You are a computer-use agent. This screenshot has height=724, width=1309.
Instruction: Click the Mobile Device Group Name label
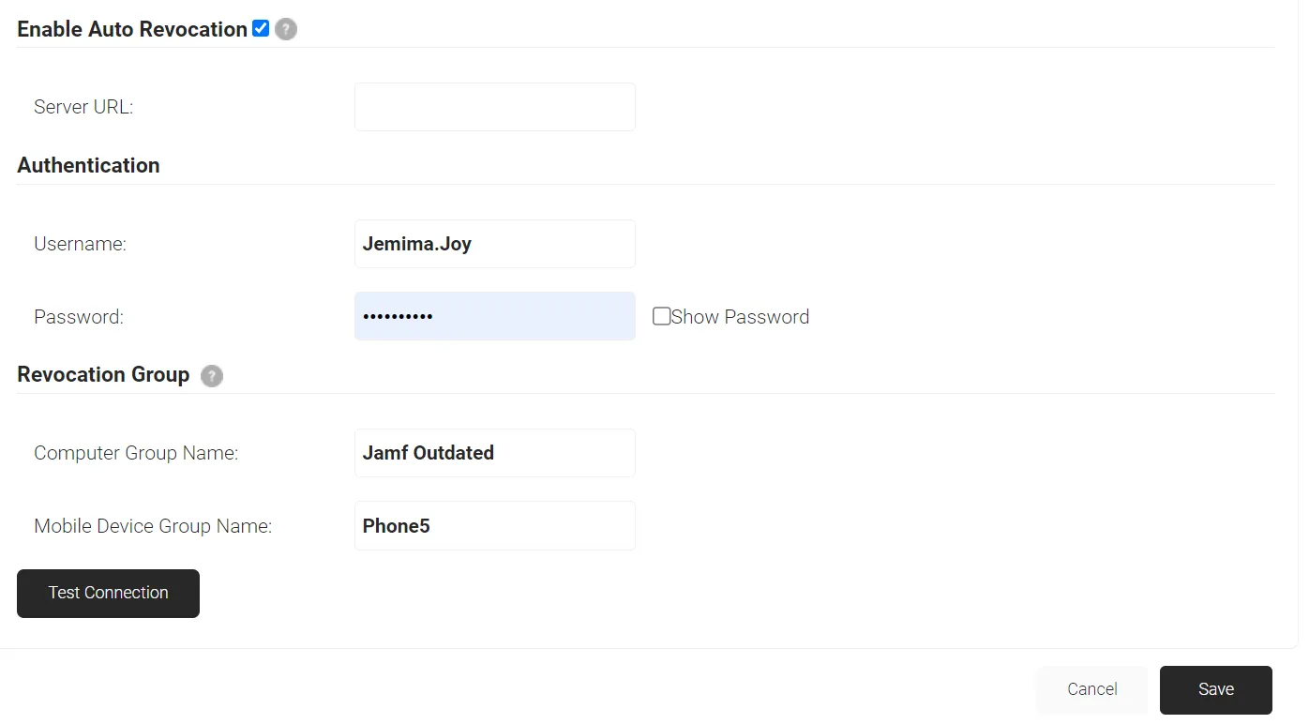[153, 526]
